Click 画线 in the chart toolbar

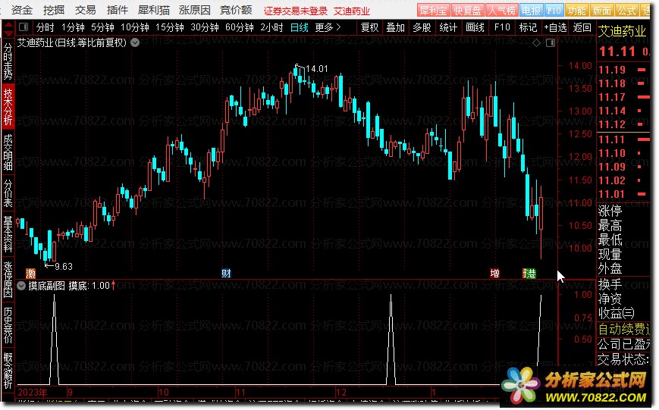(475, 28)
